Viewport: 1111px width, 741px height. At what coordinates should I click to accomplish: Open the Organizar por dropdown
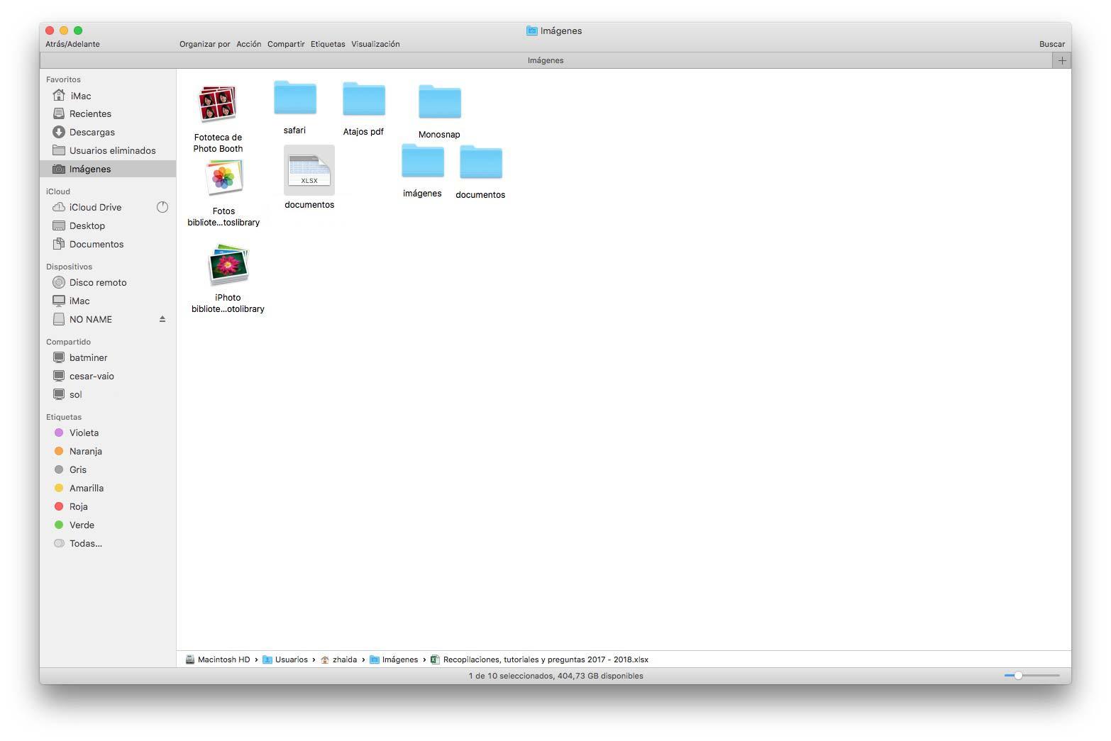click(x=204, y=43)
